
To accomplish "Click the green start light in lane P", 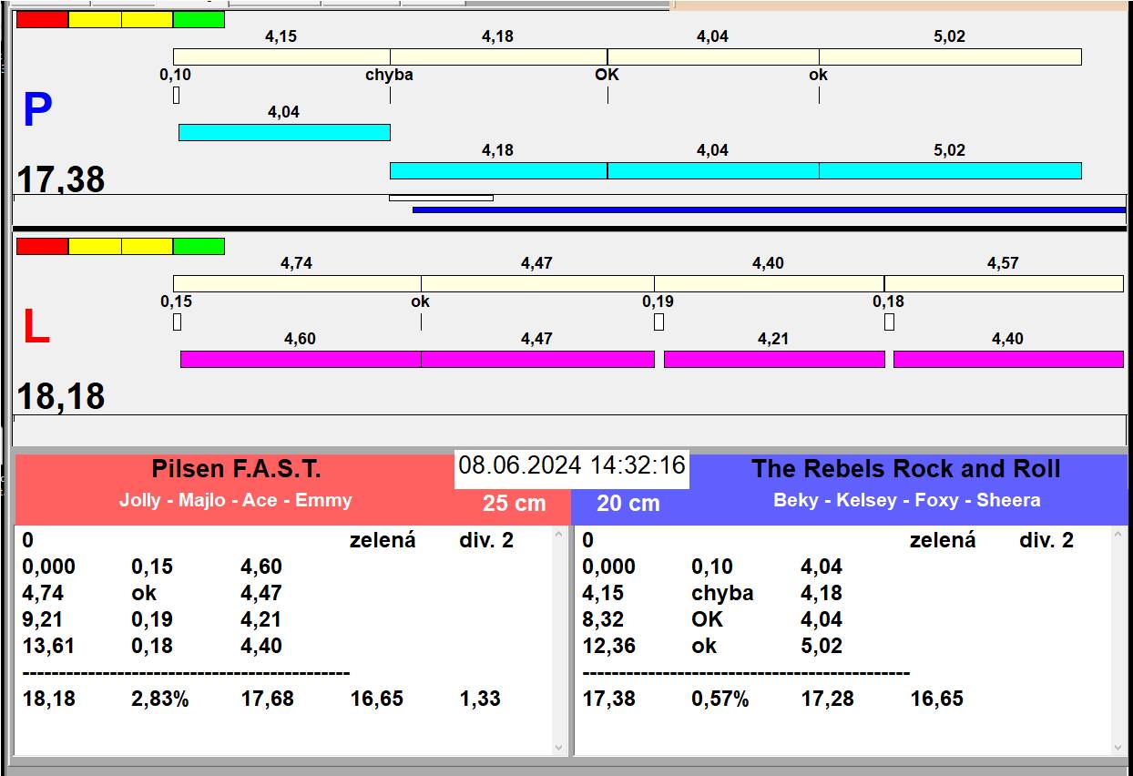I will 199,19.
